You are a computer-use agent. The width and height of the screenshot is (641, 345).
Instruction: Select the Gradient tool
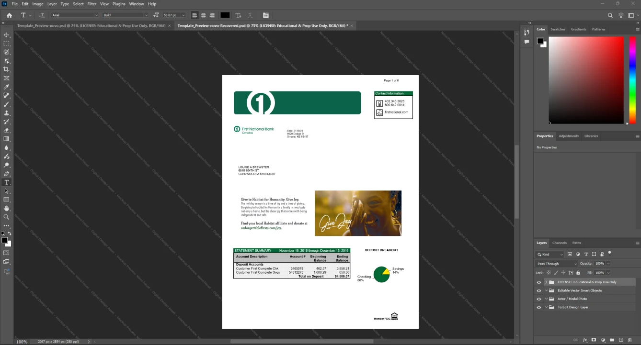pyautogui.click(x=7, y=139)
